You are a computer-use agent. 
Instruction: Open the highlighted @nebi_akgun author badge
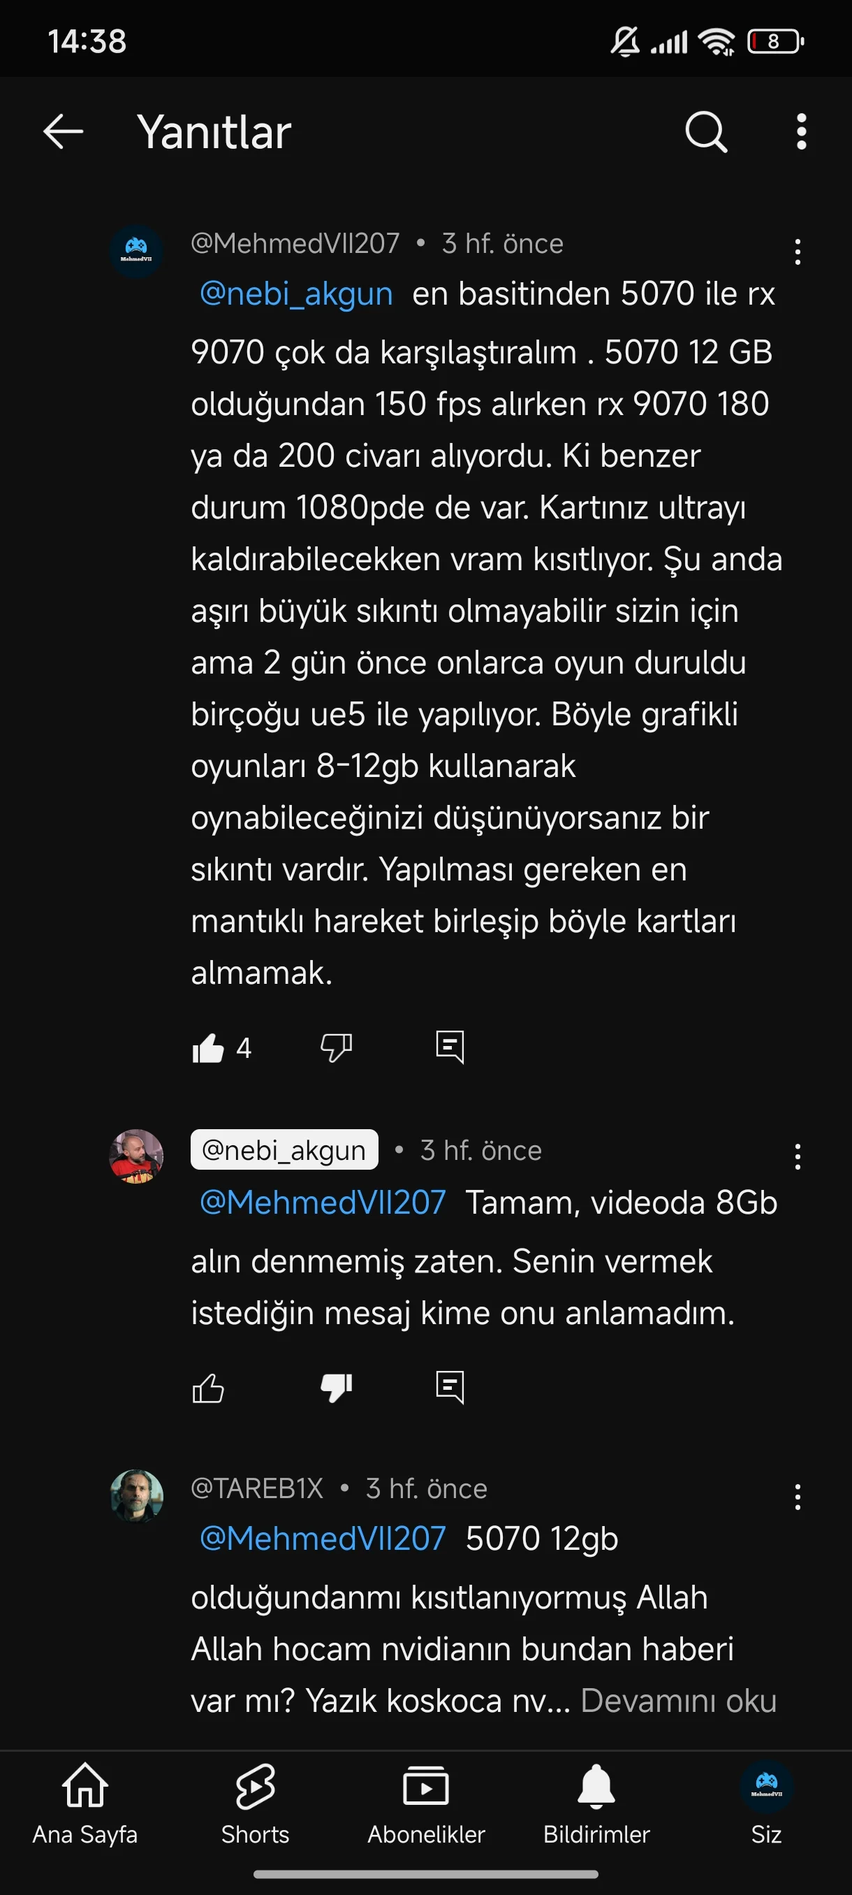tap(284, 1150)
